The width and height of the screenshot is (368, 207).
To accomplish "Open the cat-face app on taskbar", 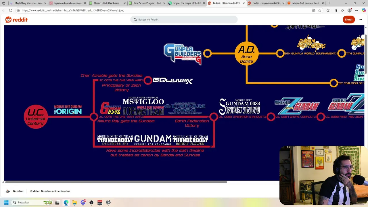I will (108, 202).
